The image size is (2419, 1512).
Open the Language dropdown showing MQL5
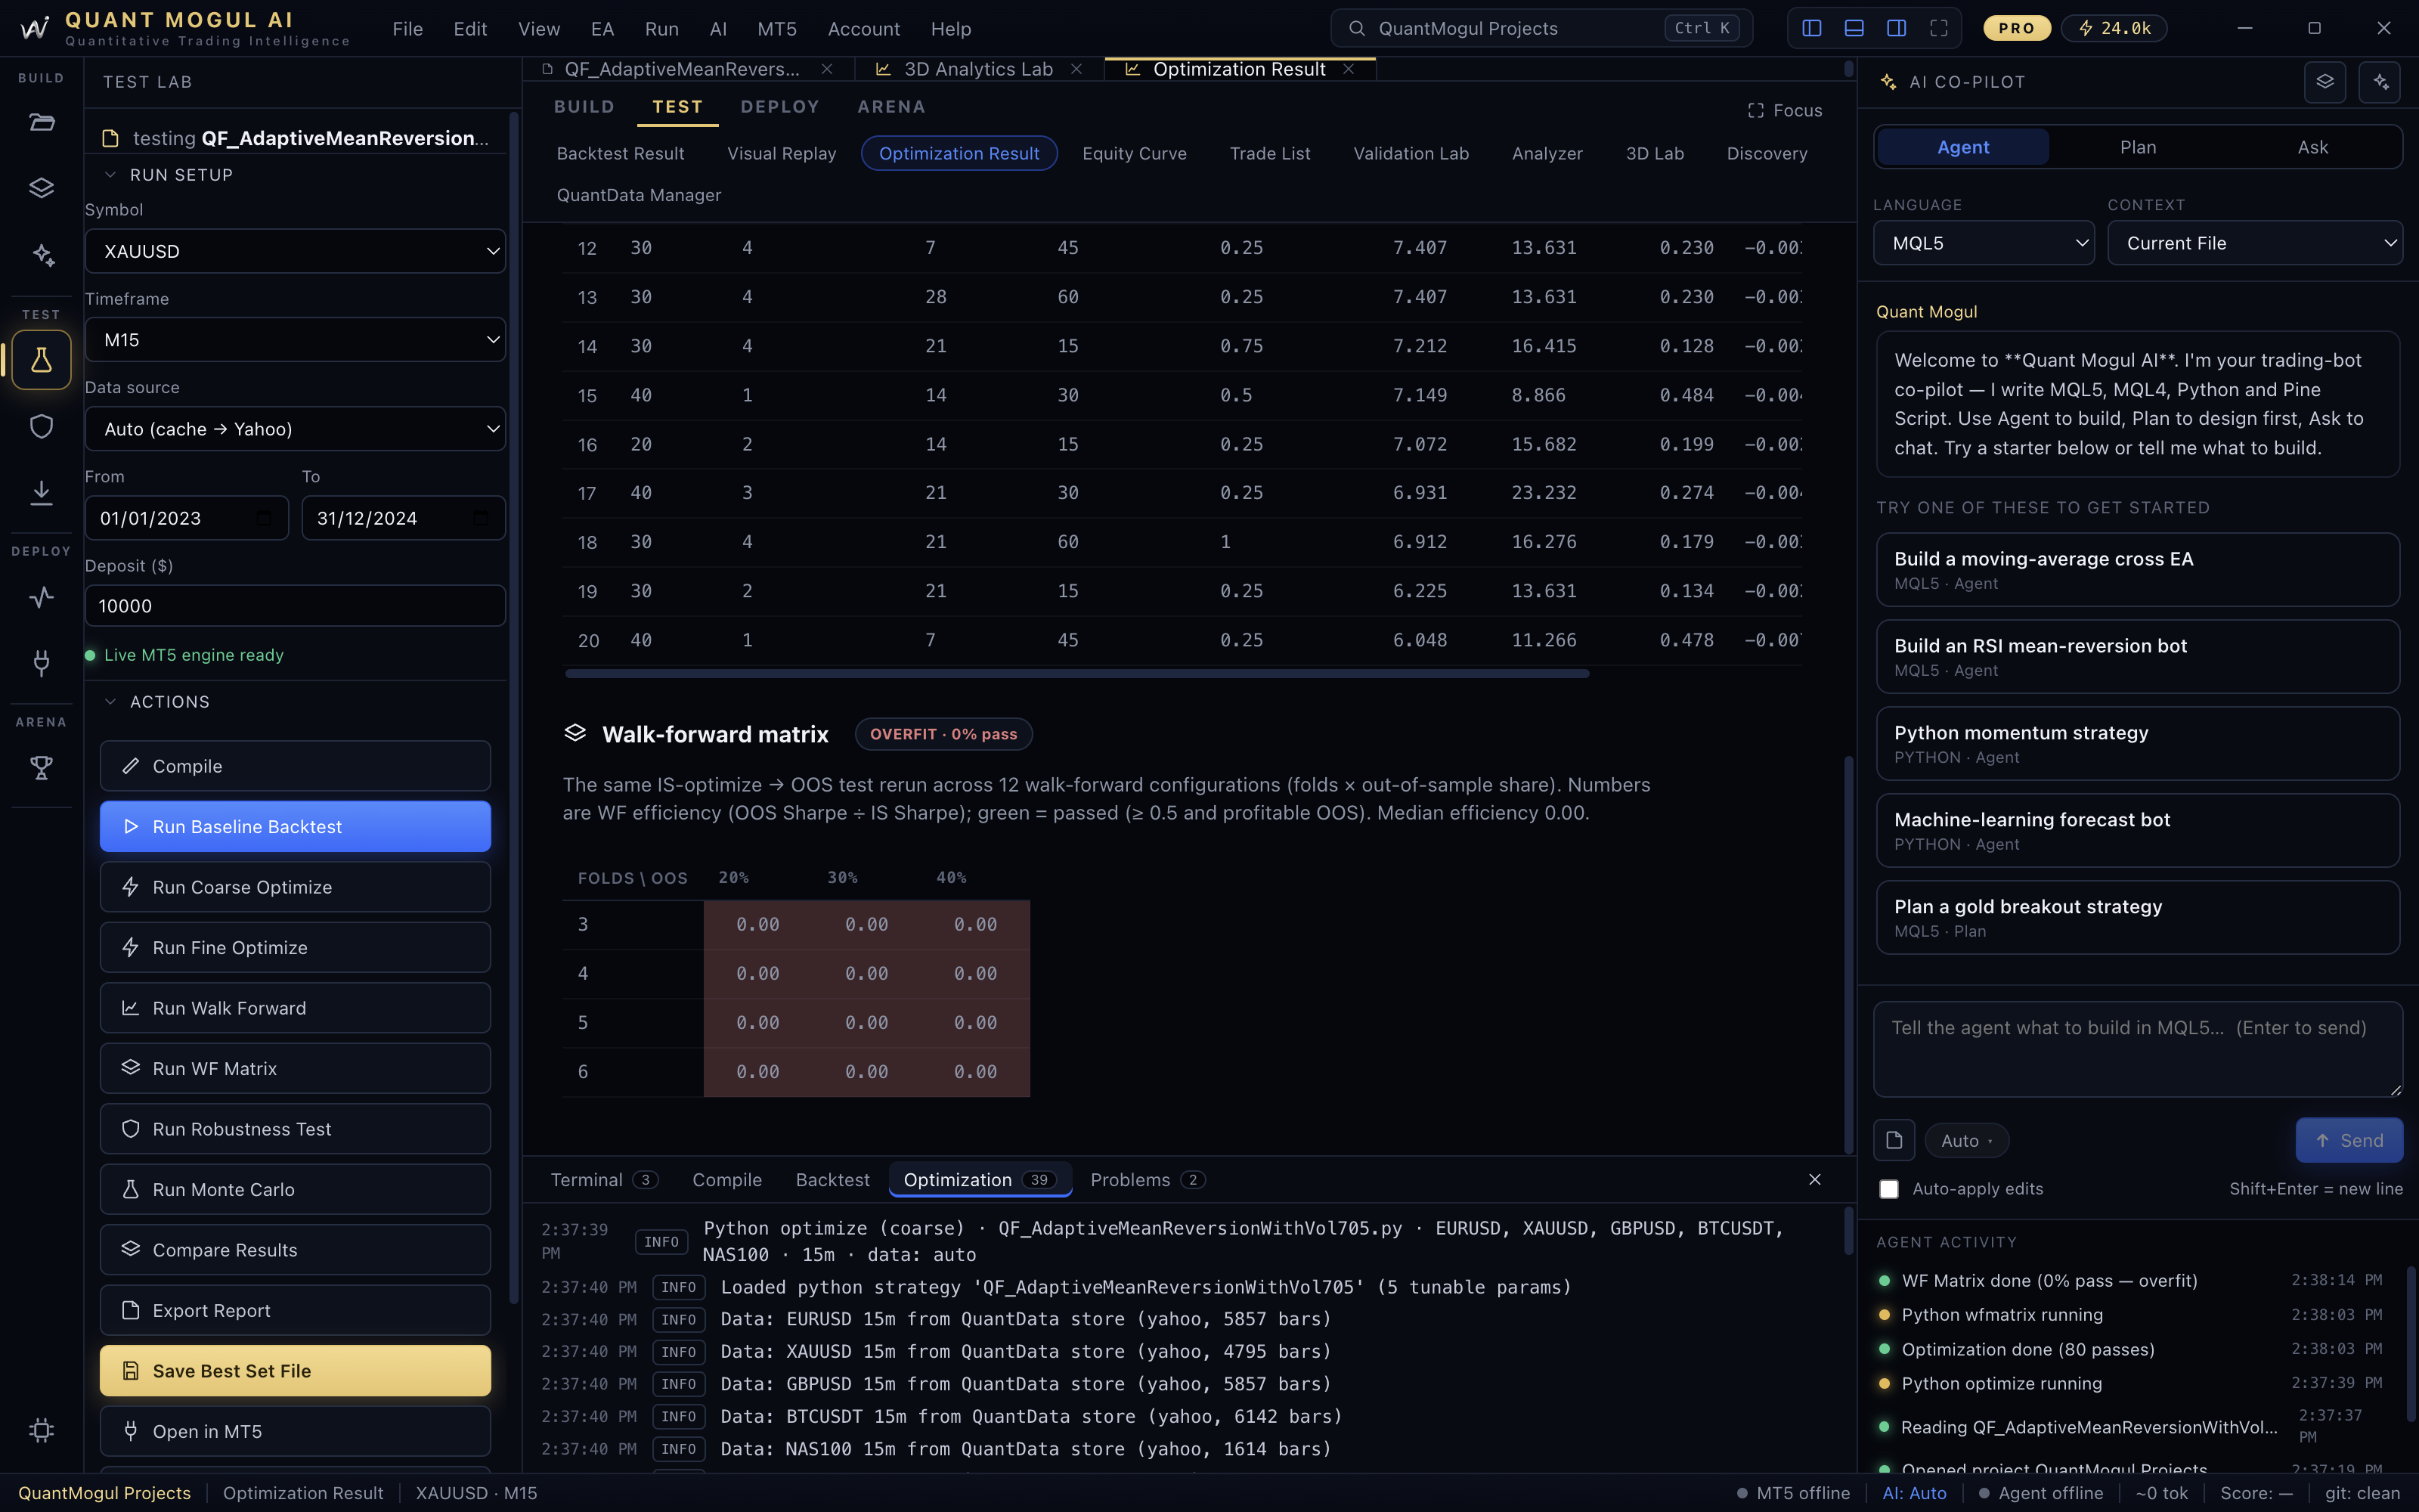(1983, 243)
